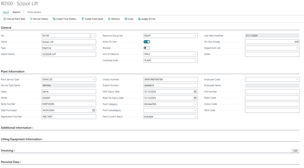Click the Registration Number input field
304x168 pixels.
[69, 116]
